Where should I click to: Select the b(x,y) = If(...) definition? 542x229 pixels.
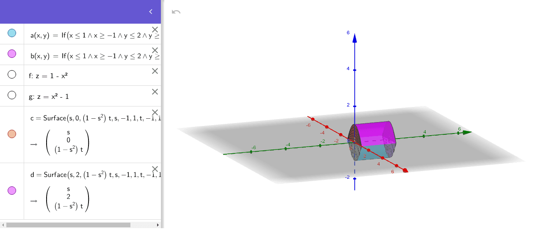point(95,56)
